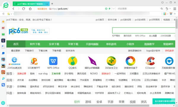The image size is (178, 107).
Task: Select the 单机游戏 navigation tab
Action: pyautogui.click(x=111, y=44)
